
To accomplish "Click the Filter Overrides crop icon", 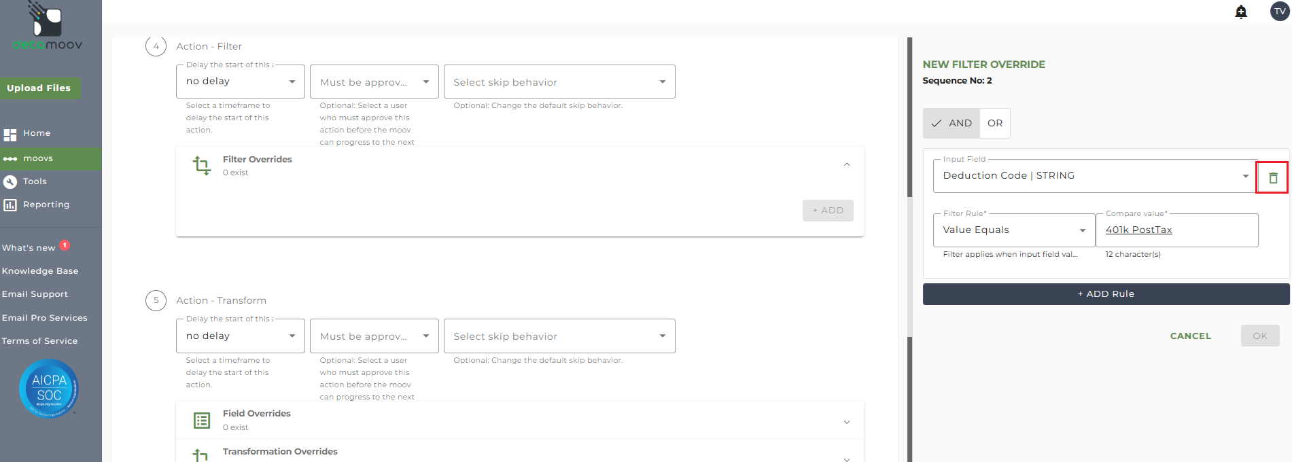I will click(202, 165).
